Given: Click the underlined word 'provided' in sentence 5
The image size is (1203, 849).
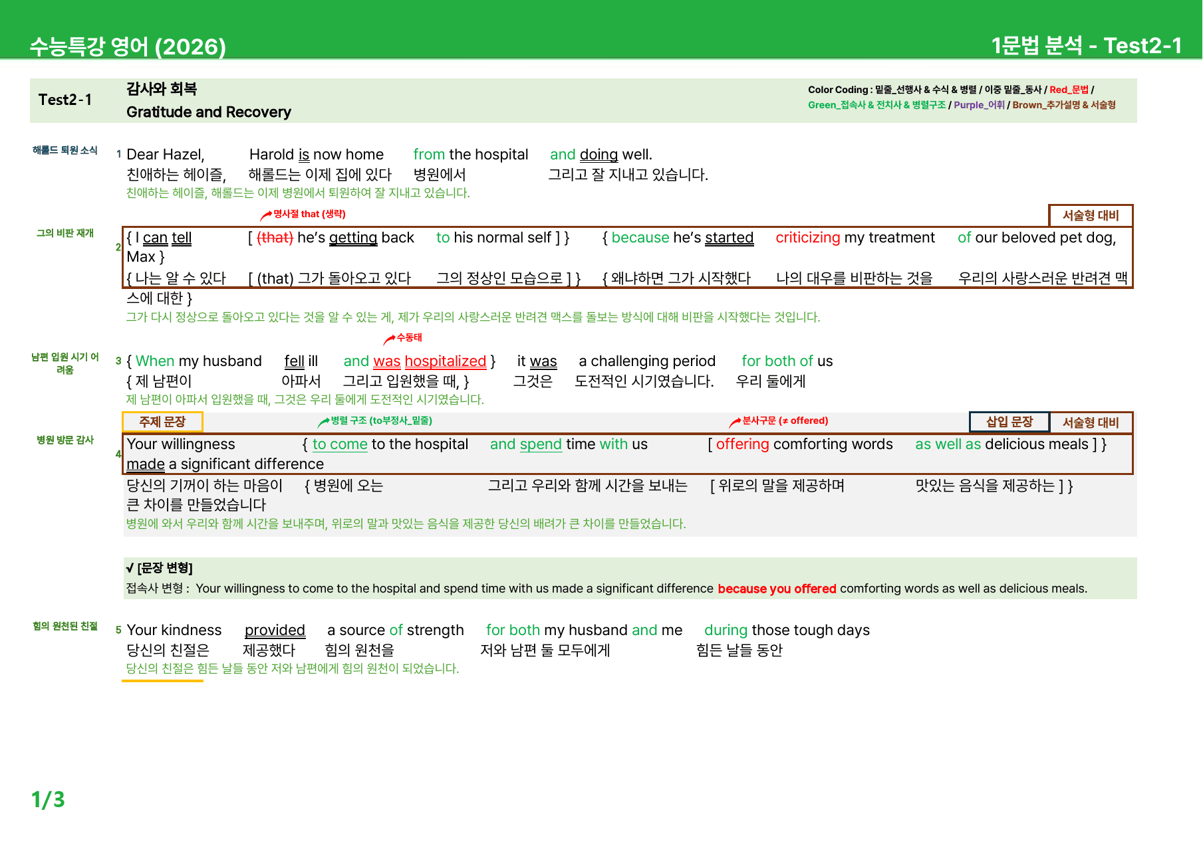Looking at the screenshot, I should click(275, 630).
